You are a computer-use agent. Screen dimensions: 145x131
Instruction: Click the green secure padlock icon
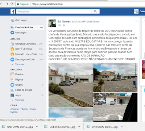pos(18,4)
